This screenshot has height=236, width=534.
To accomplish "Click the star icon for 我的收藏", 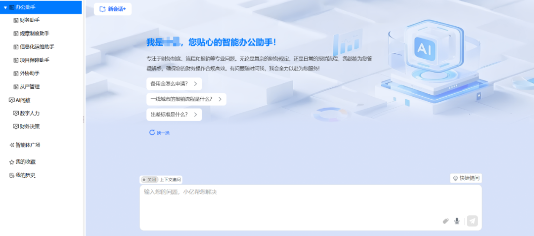I will click(x=12, y=162).
